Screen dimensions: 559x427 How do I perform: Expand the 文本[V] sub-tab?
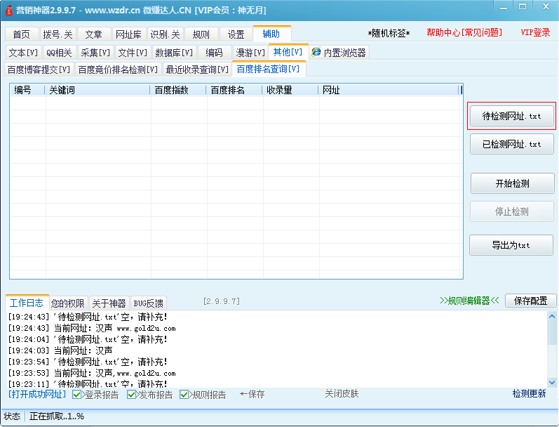pos(23,53)
